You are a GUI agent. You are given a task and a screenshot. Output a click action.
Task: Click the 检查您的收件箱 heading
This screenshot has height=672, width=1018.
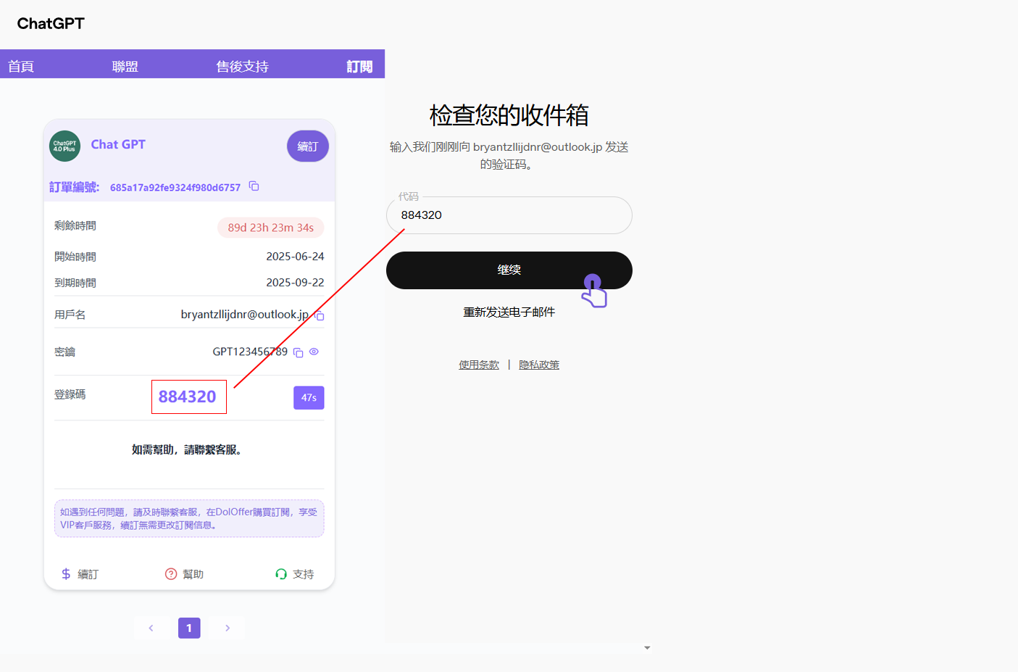(509, 115)
